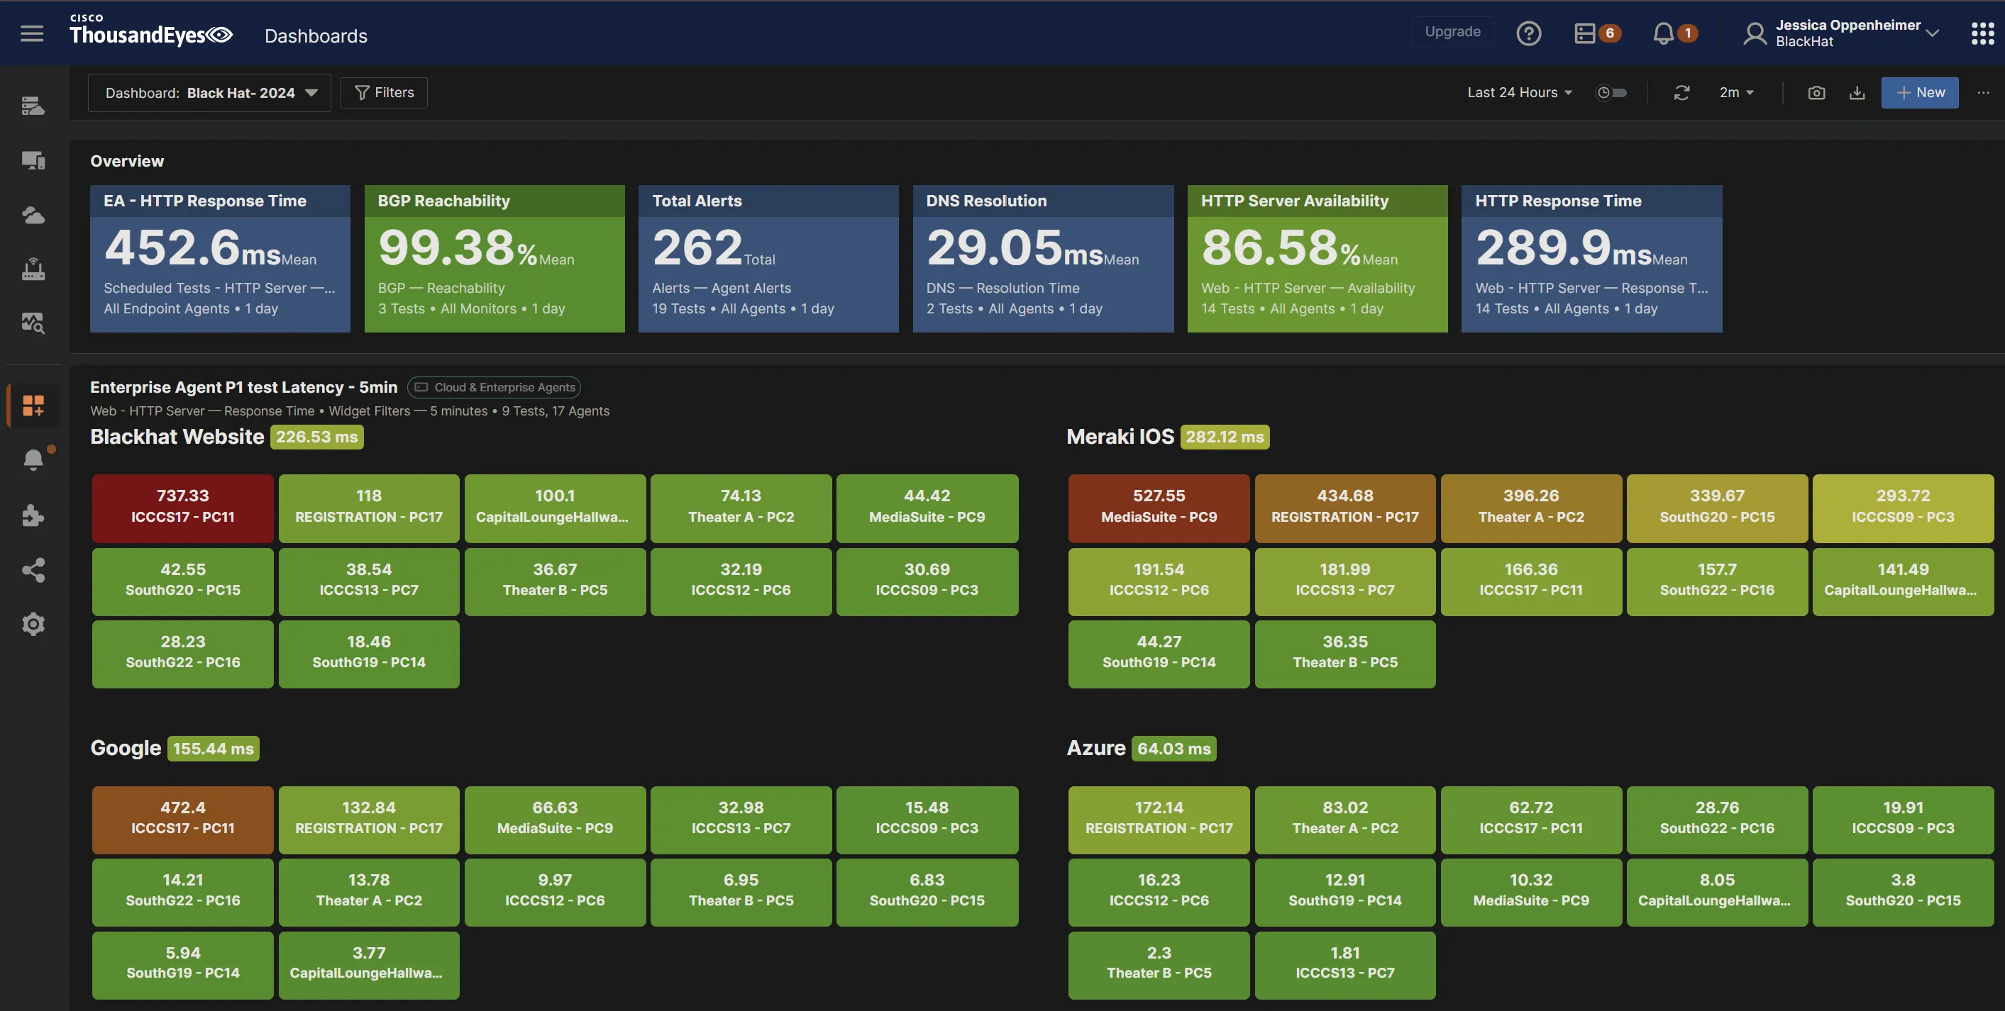Screen dimensions: 2005x1011
Task: Open the app launcher grid icon
Action: point(1982,33)
